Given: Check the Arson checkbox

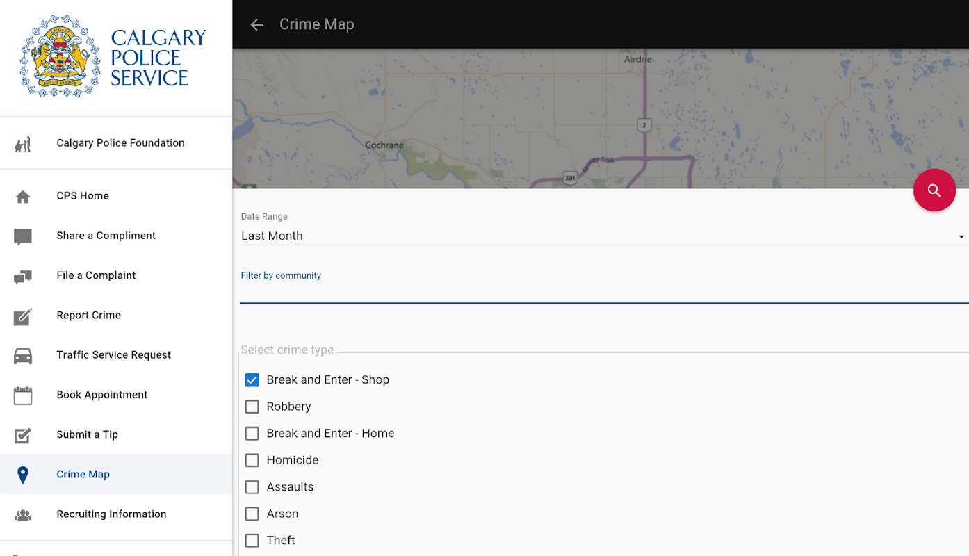Looking at the screenshot, I should 252,514.
